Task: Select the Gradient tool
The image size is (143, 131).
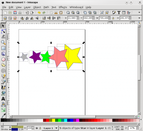Action: coord(3,110)
